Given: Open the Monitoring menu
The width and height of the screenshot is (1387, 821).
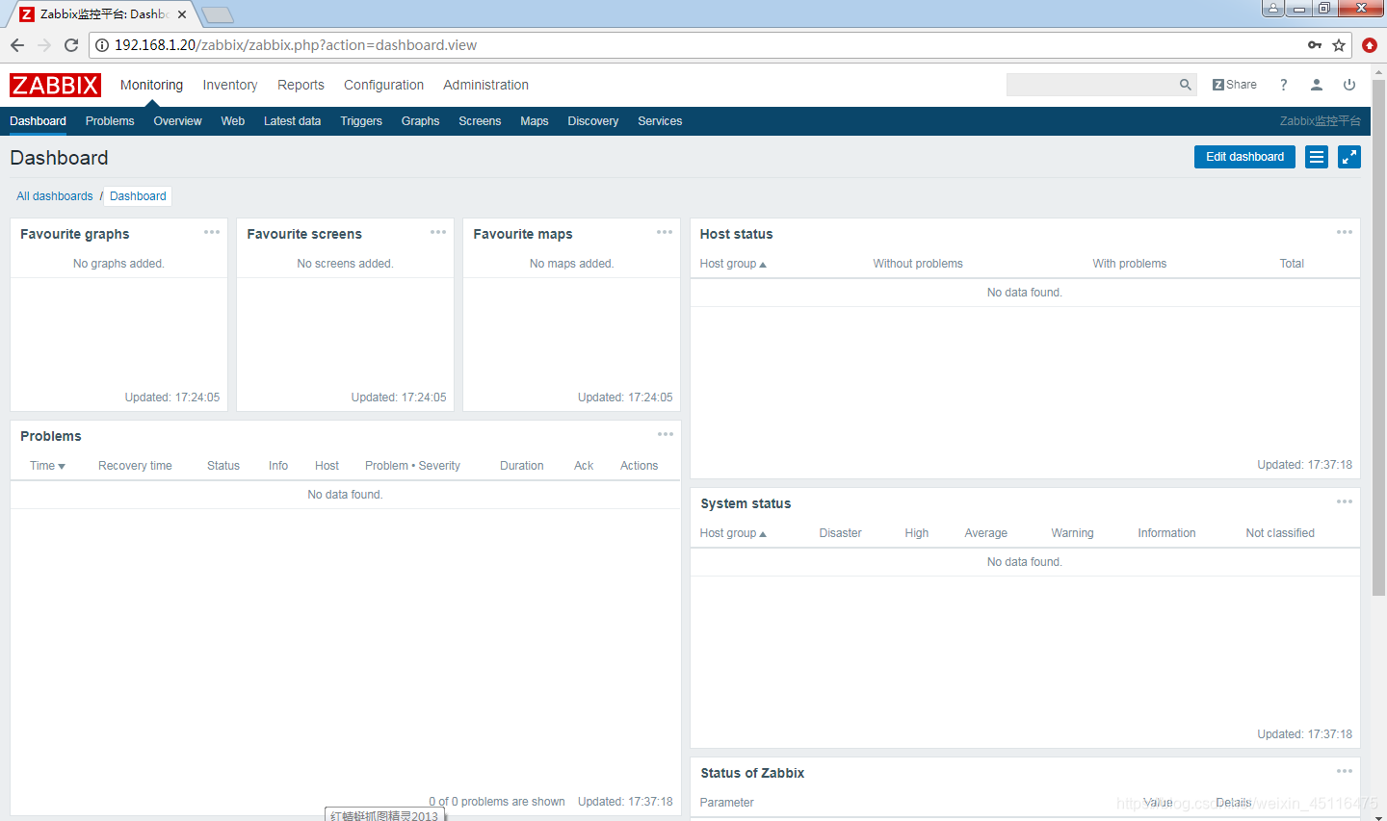Looking at the screenshot, I should (151, 85).
